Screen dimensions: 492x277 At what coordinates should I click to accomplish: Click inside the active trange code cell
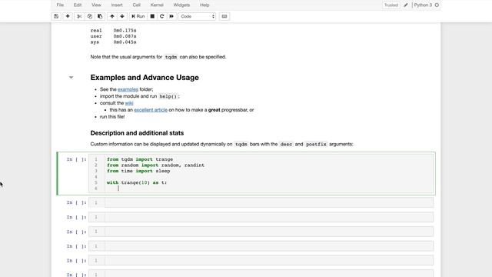tap(261, 174)
